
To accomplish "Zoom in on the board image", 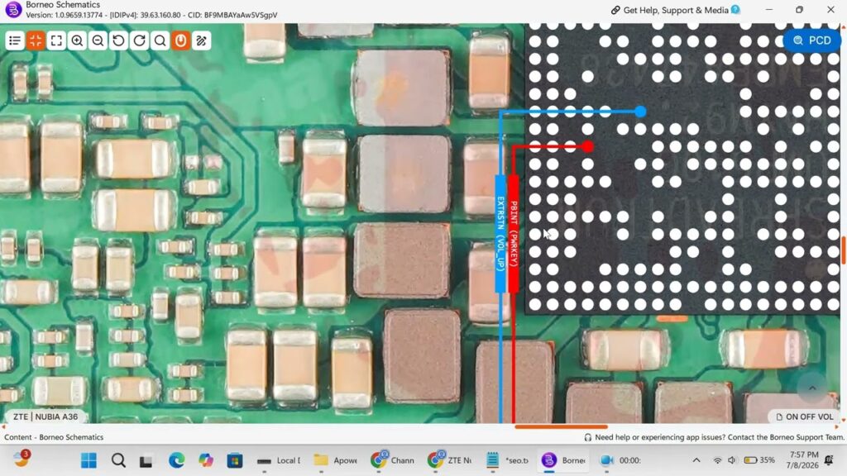I will [77, 40].
